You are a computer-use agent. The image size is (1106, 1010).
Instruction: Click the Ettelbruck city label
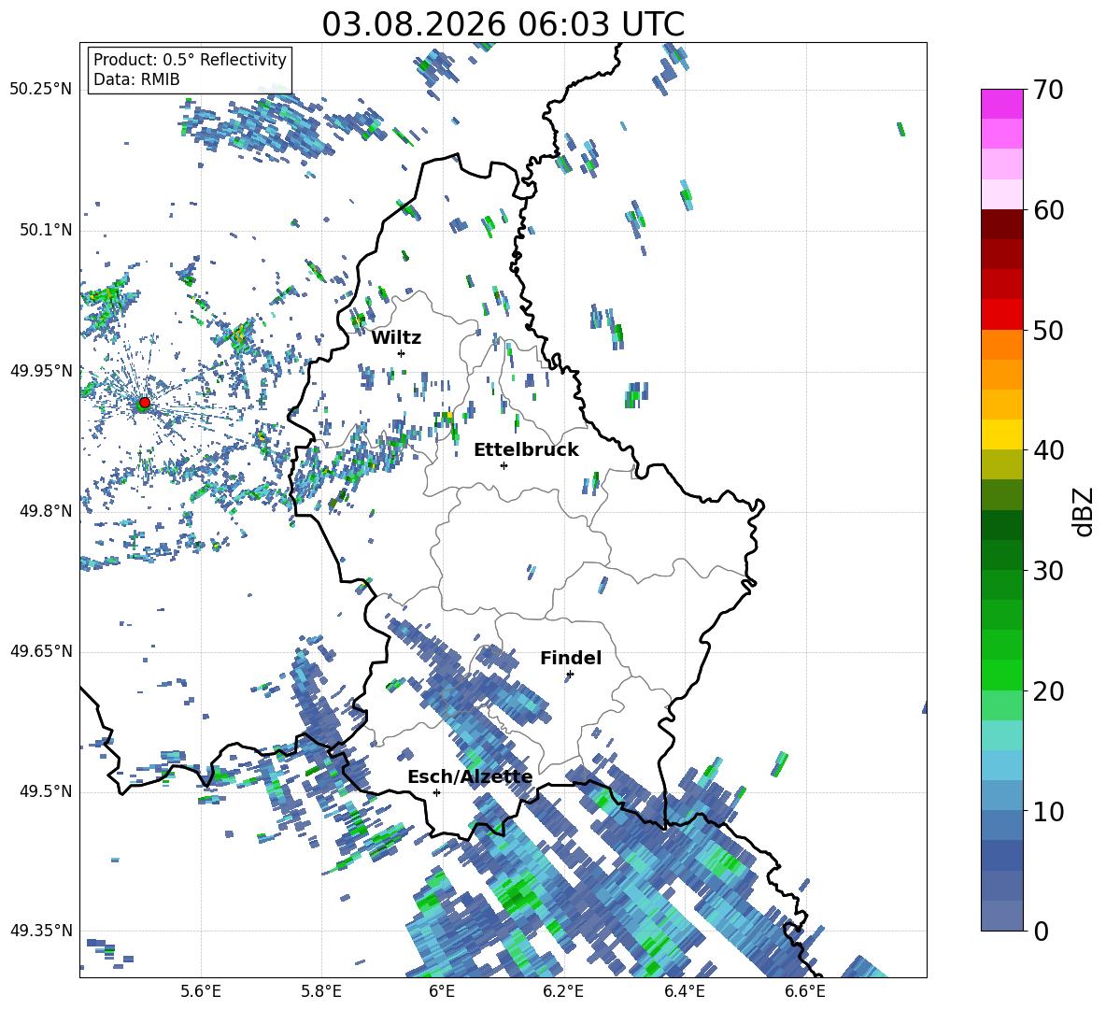click(x=526, y=450)
